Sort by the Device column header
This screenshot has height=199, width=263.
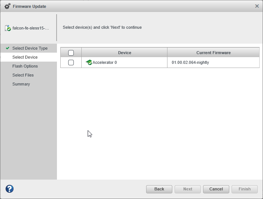124,53
